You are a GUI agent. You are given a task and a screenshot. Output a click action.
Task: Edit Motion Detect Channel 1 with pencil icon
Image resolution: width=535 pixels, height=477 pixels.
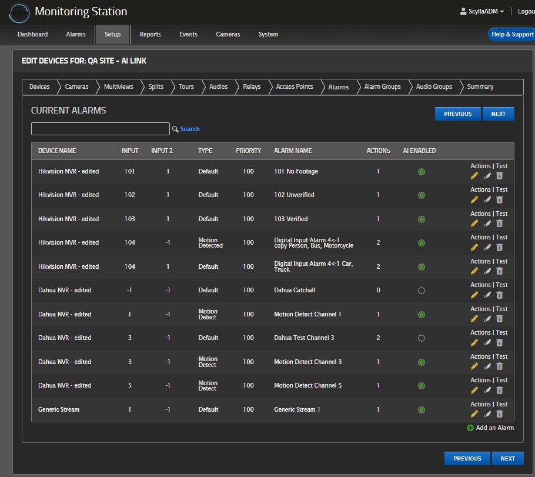[474, 319]
